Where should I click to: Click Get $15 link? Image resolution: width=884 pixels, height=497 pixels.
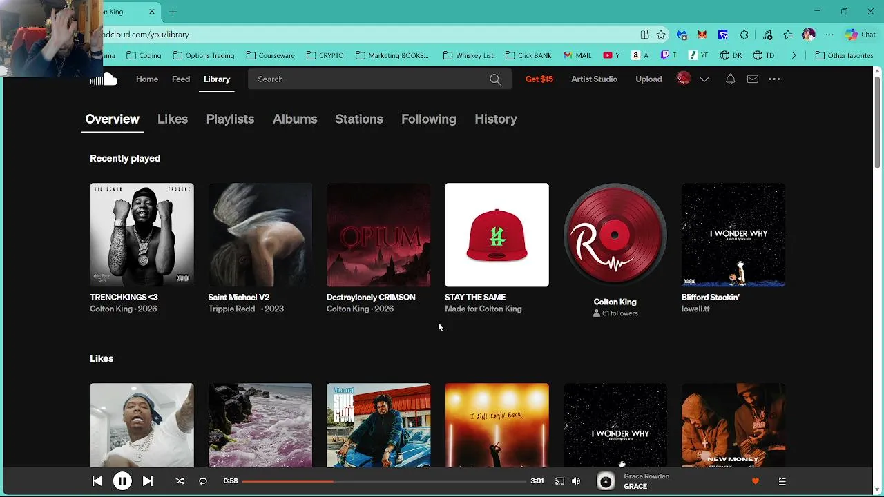539,79
